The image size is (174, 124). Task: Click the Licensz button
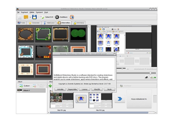(84, 89)
